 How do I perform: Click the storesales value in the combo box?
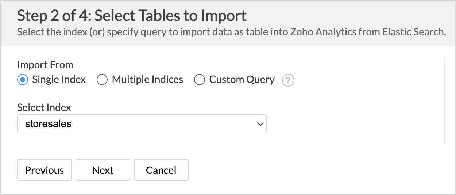[x=48, y=124]
